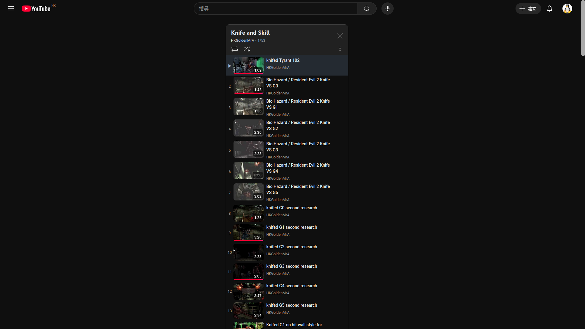Image resolution: width=585 pixels, height=329 pixels.
Task: Click title 'Bio Hazard / Resident Evil 2 Knife VS G1'
Action: pyautogui.click(x=298, y=104)
